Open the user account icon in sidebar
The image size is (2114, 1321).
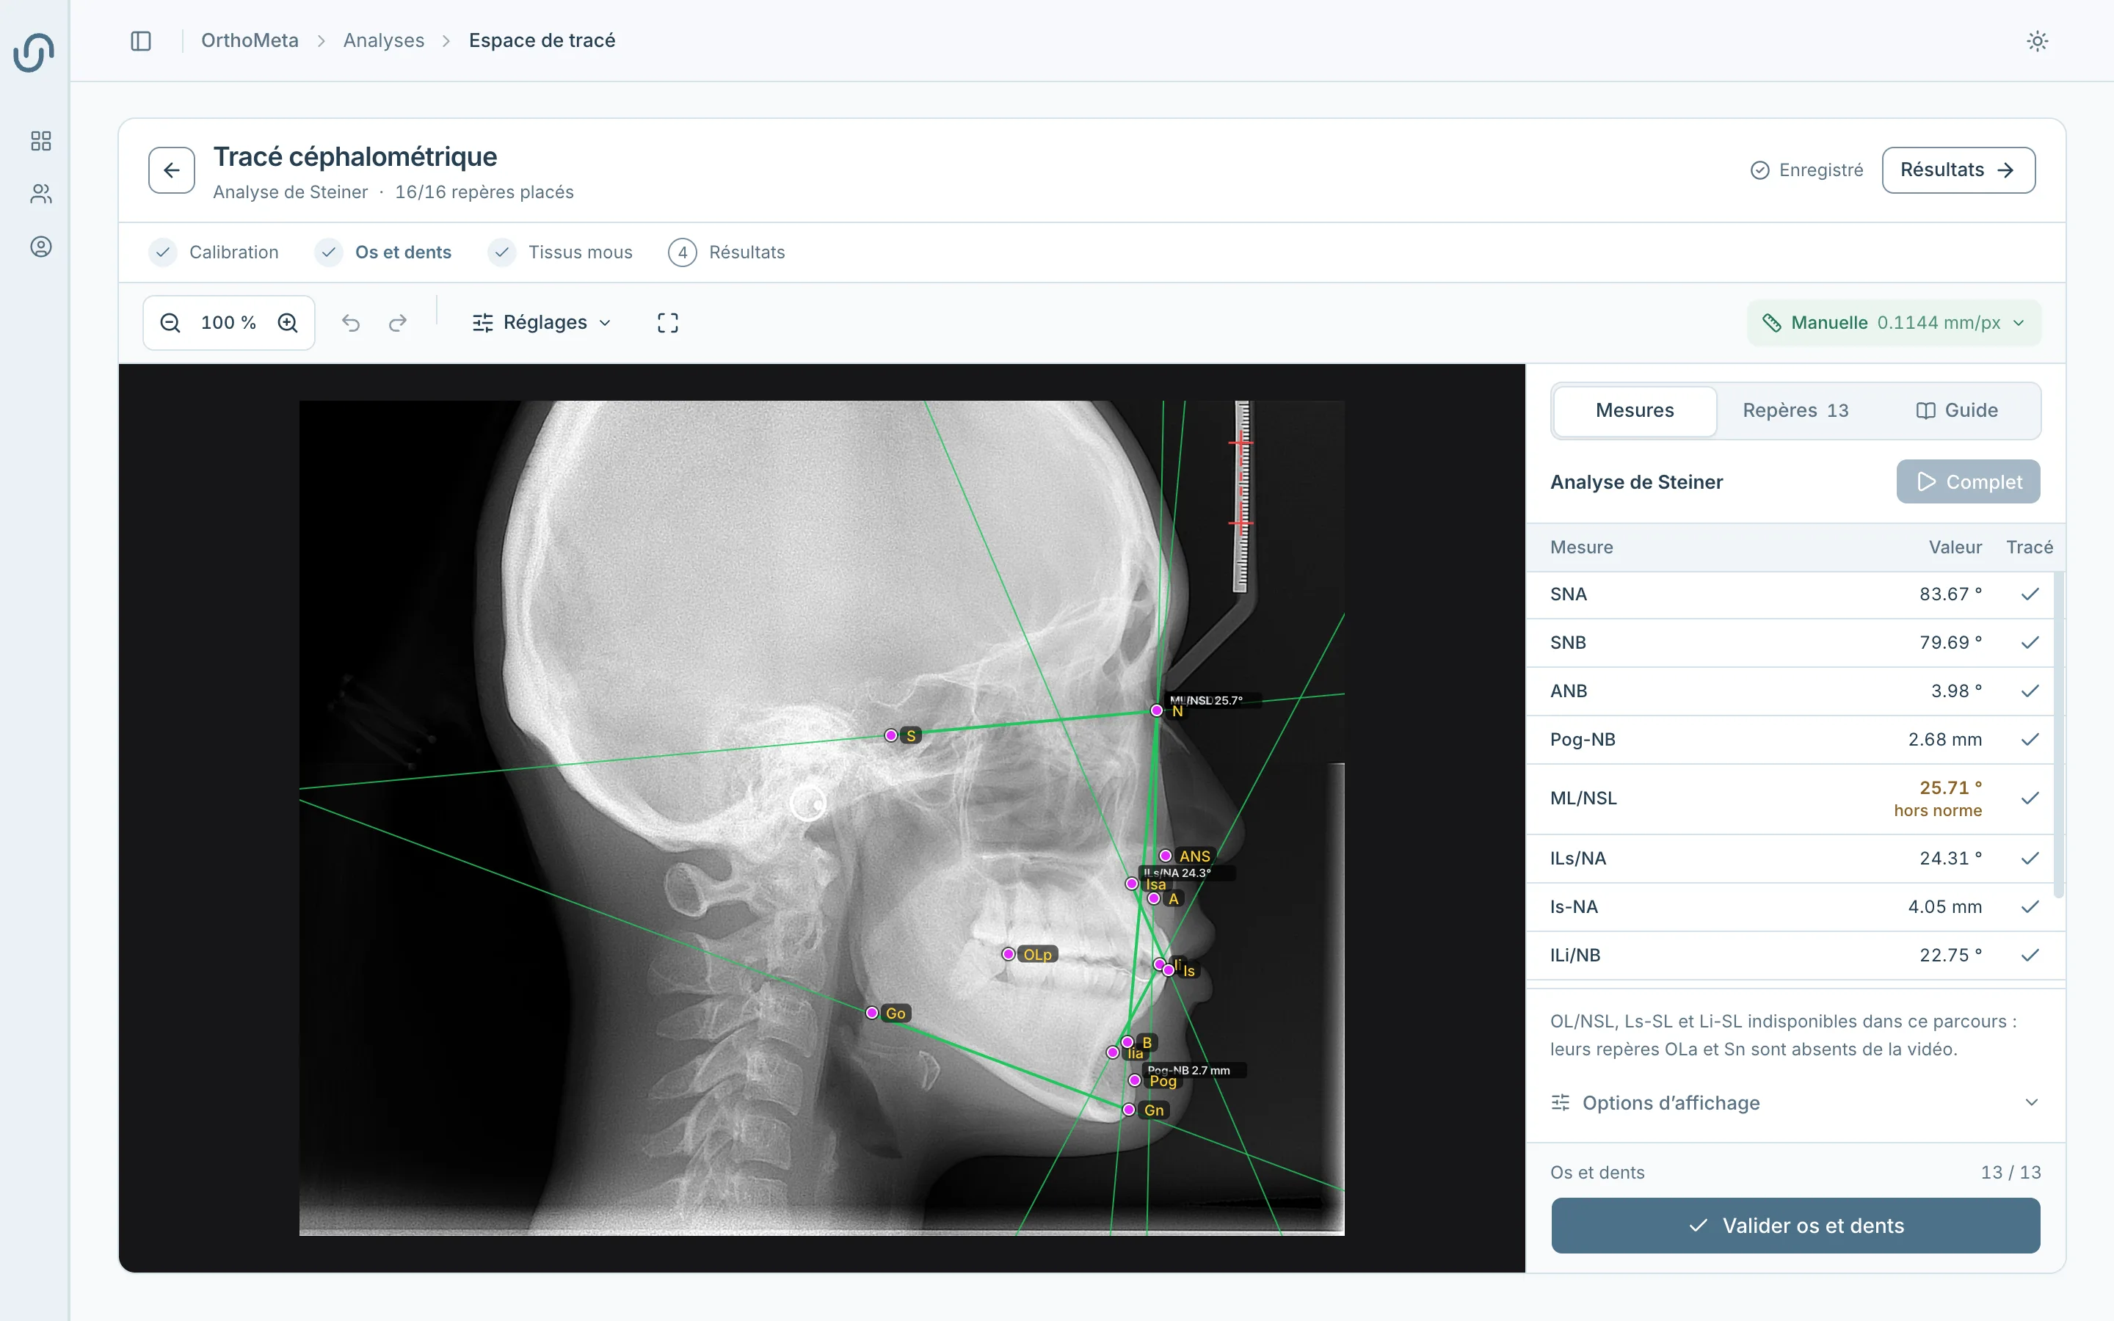pos(41,247)
